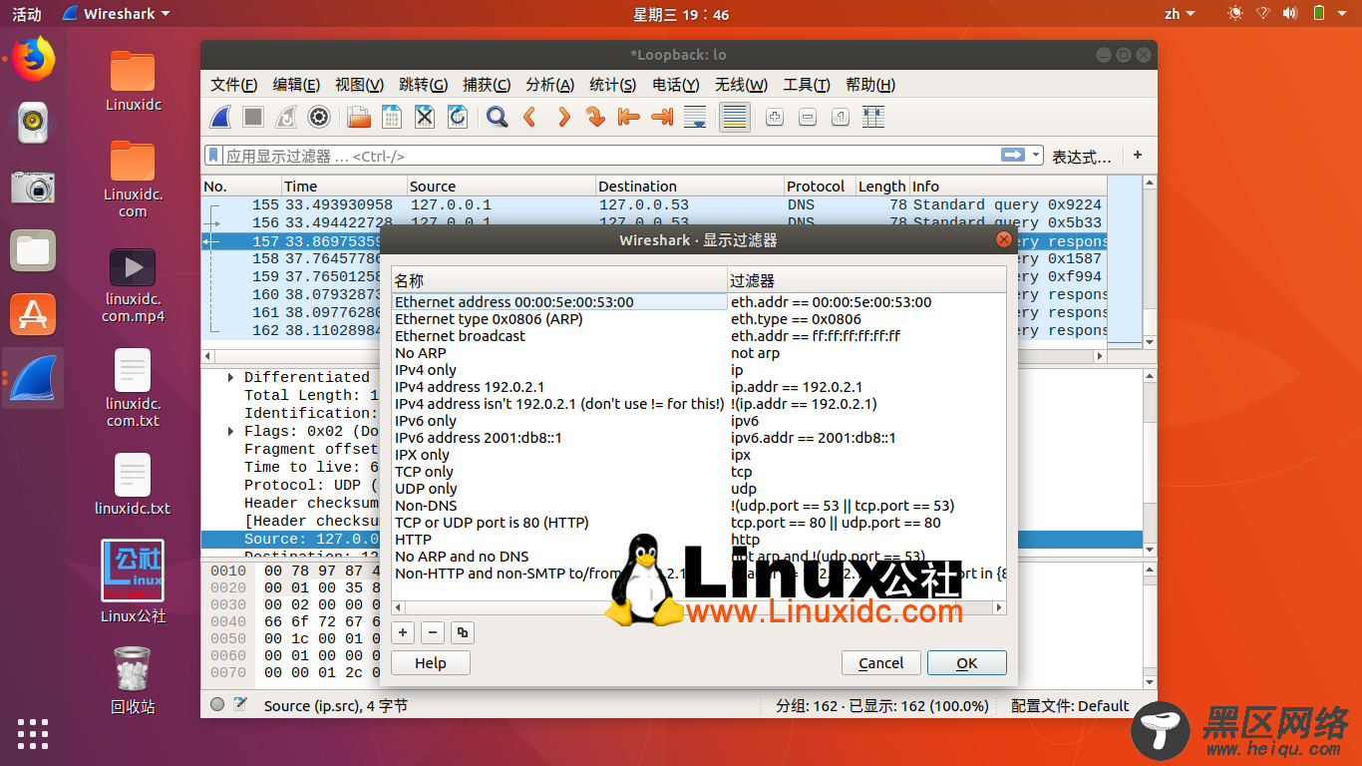The image size is (1362, 766).
Task: Copy the selected filter entry
Action: (x=462, y=632)
